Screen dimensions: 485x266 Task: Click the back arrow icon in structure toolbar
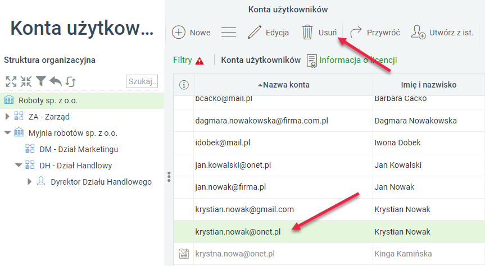[x=56, y=81]
